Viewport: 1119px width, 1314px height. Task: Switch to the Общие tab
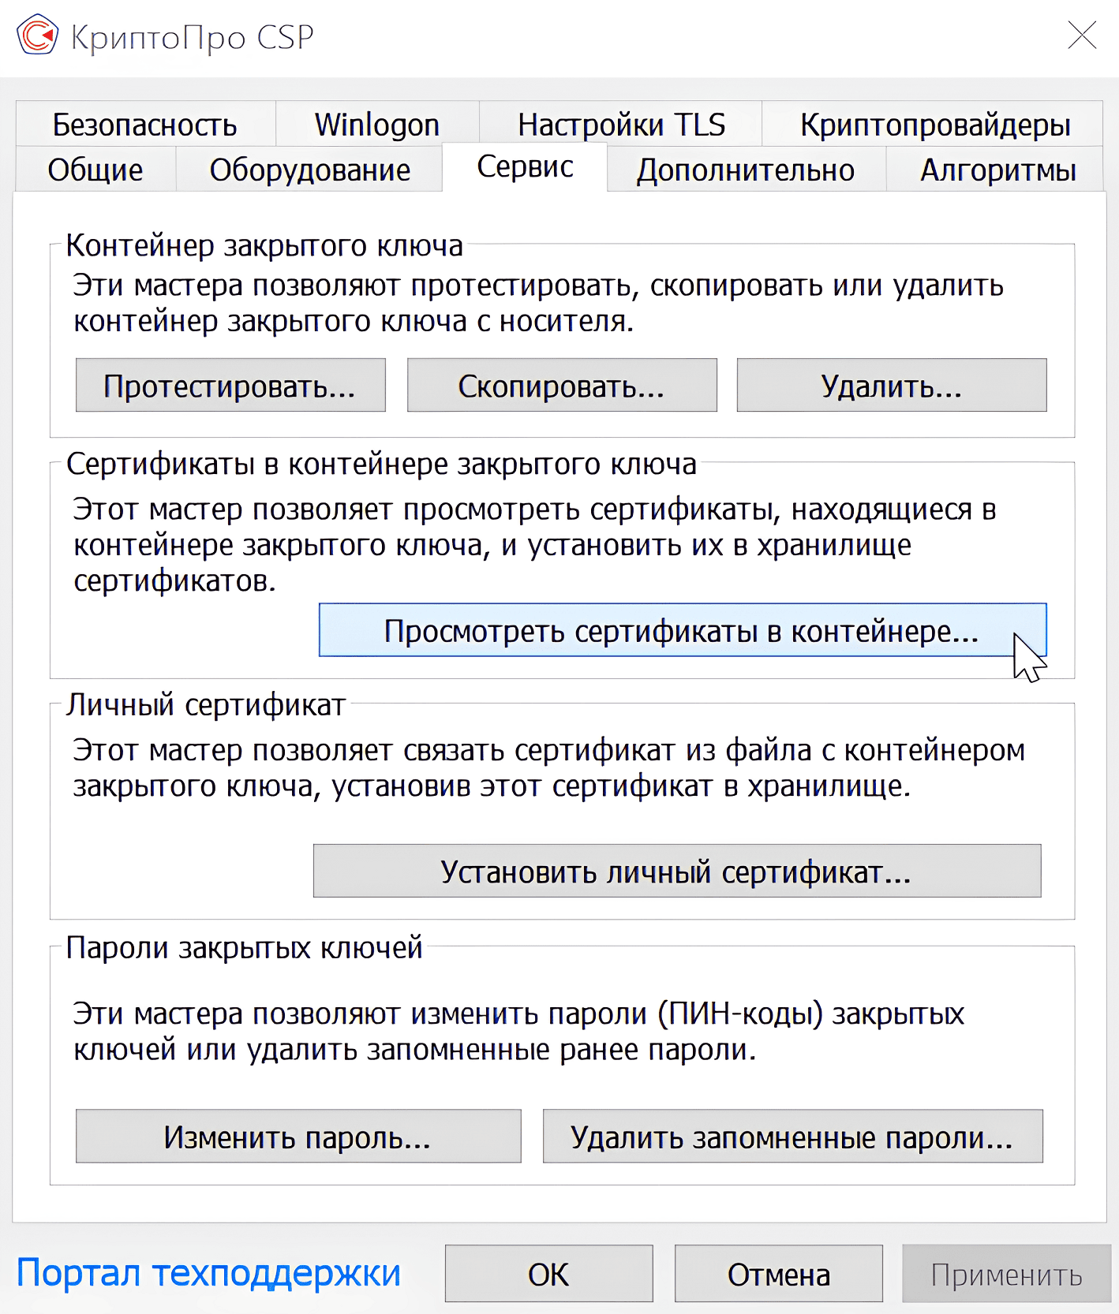click(x=95, y=170)
